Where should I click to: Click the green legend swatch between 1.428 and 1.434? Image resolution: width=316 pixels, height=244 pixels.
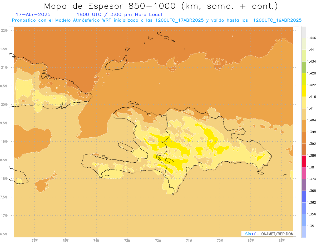(304, 67)
